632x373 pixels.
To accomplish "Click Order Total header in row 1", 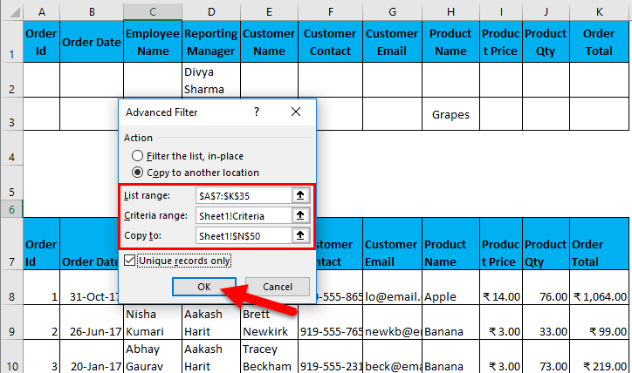I will pyautogui.click(x=600, y=42).
